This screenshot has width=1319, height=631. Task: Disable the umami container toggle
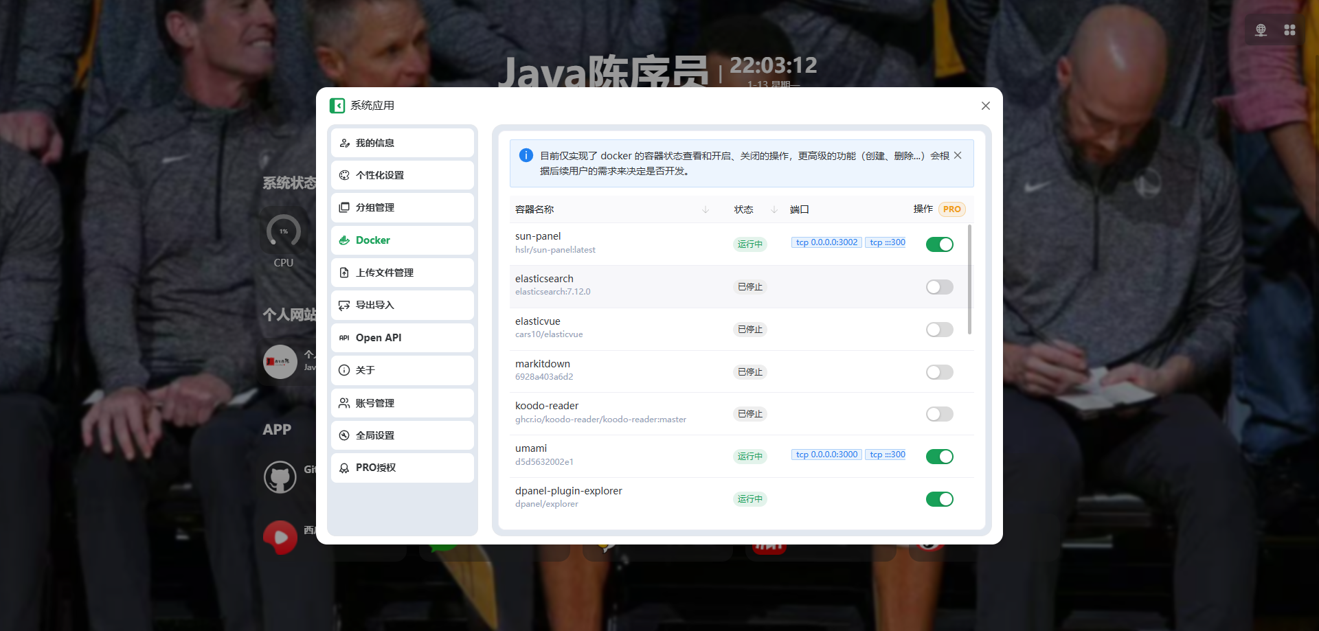[x=939, y=457]
